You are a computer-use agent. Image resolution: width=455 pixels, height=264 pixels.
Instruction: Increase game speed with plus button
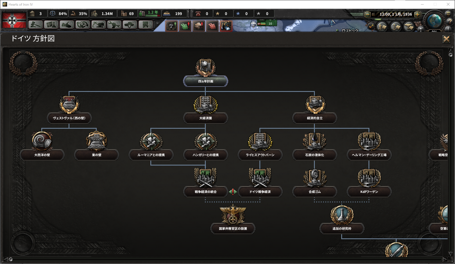pyautogui.click(x=417, y=14)
